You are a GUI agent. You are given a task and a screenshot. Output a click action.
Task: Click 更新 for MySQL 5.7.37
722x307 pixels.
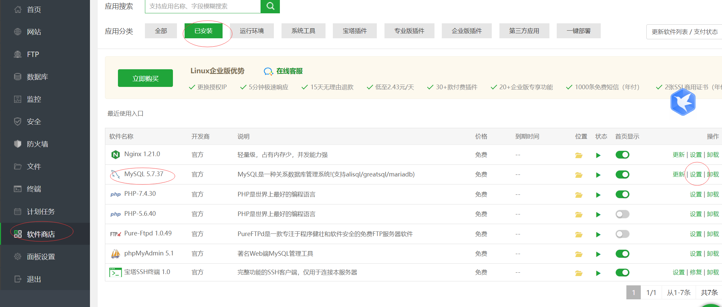click(x=678, y=174)
